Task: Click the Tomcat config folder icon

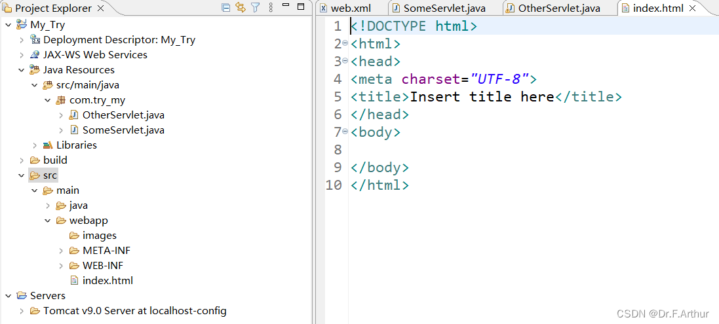Action: pos(35,311)
